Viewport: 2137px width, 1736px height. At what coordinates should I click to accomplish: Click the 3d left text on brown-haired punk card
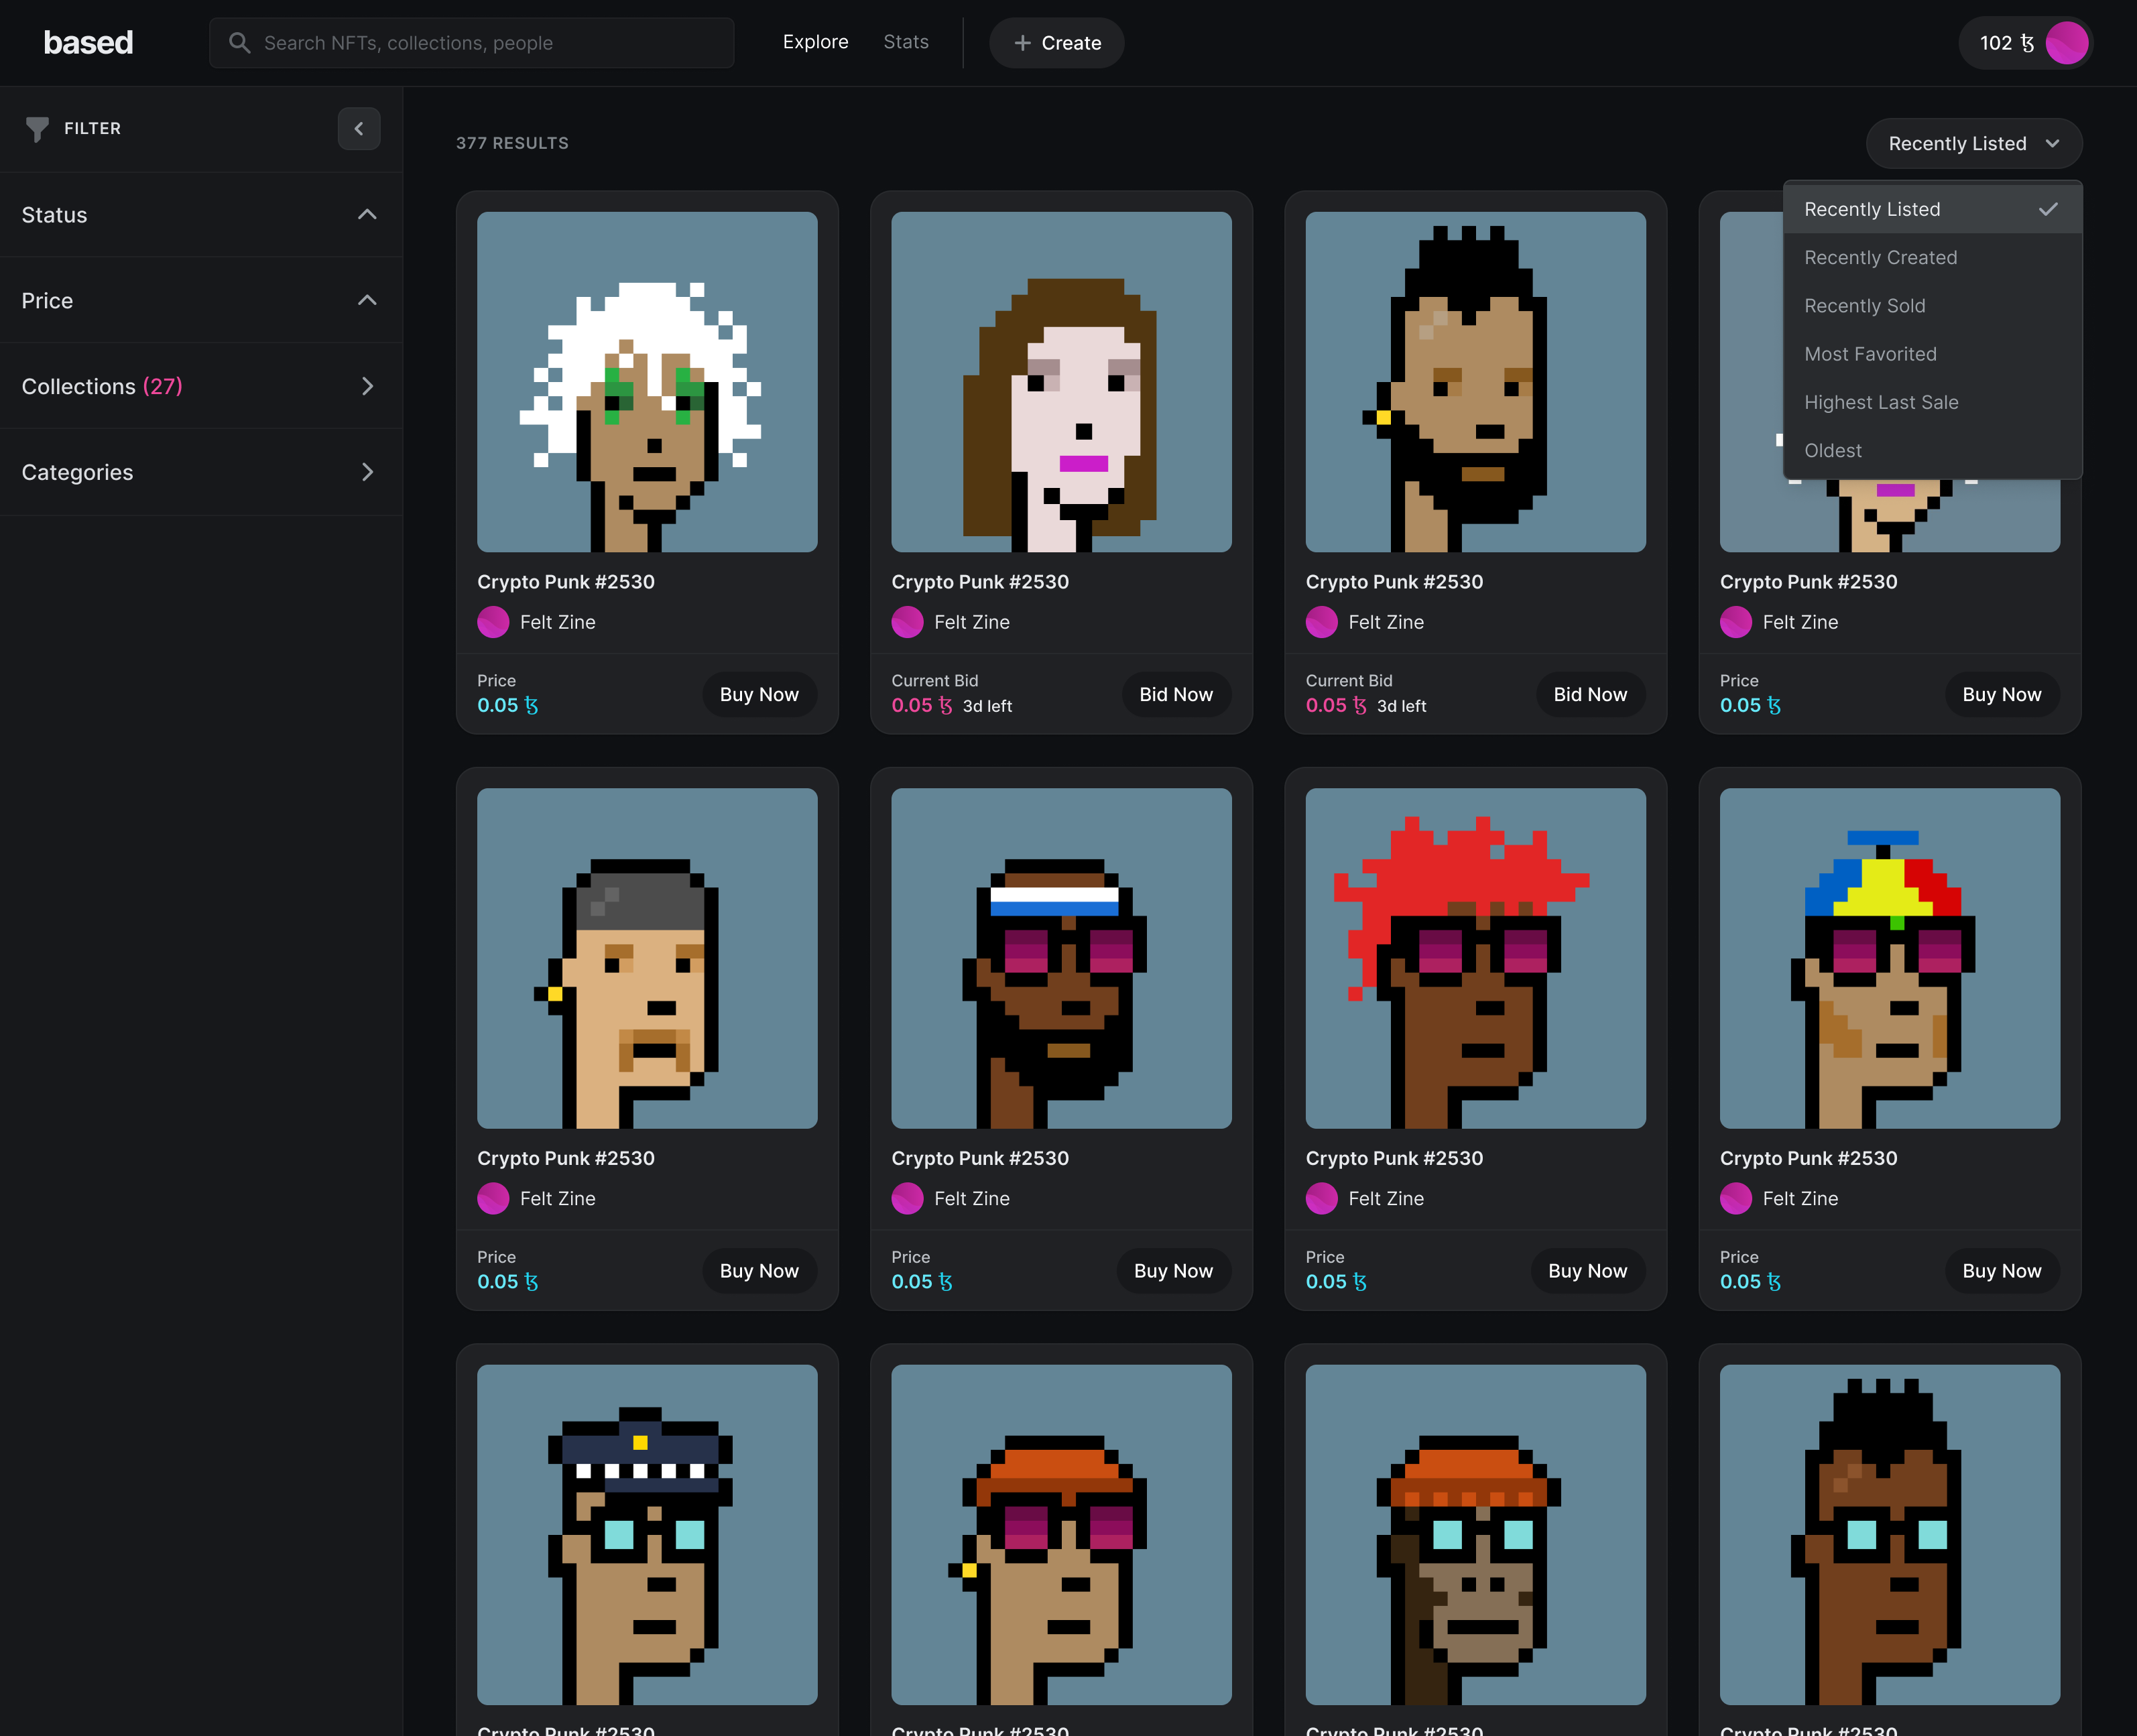(987, 706)
